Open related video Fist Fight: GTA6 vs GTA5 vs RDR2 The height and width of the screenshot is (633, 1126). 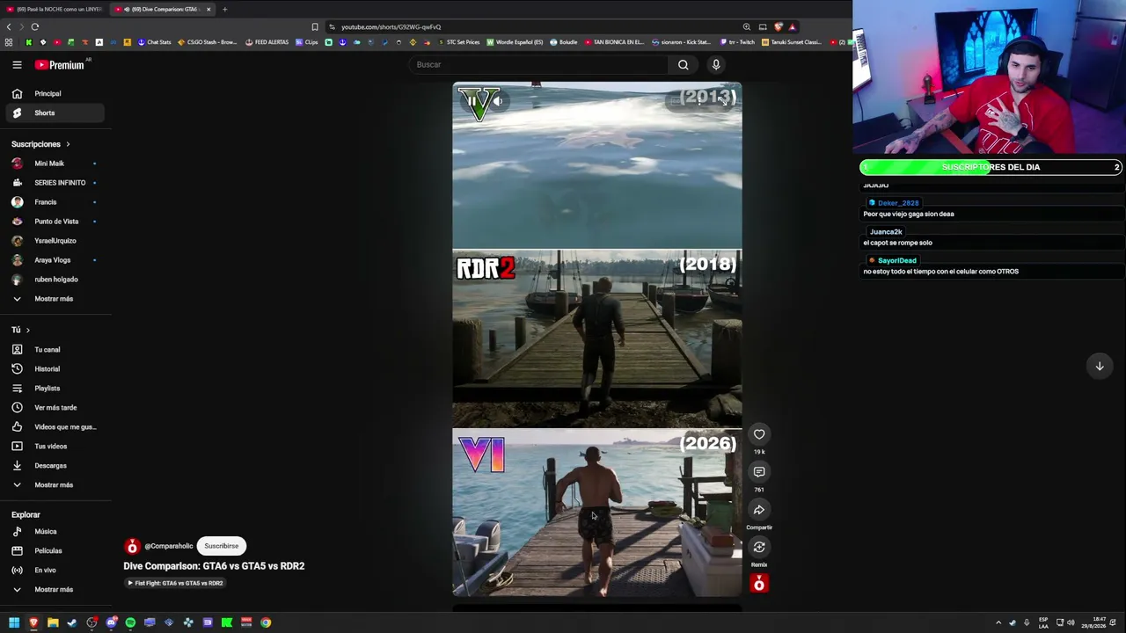[x=175, y=583]
